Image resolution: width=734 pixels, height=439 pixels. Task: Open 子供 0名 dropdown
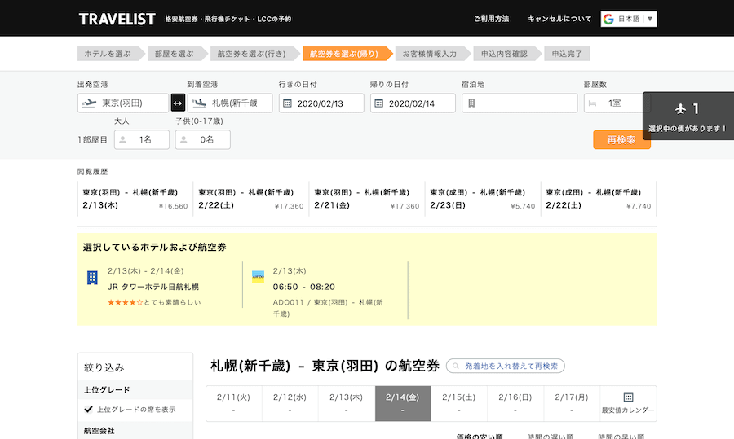pos(203,140)
